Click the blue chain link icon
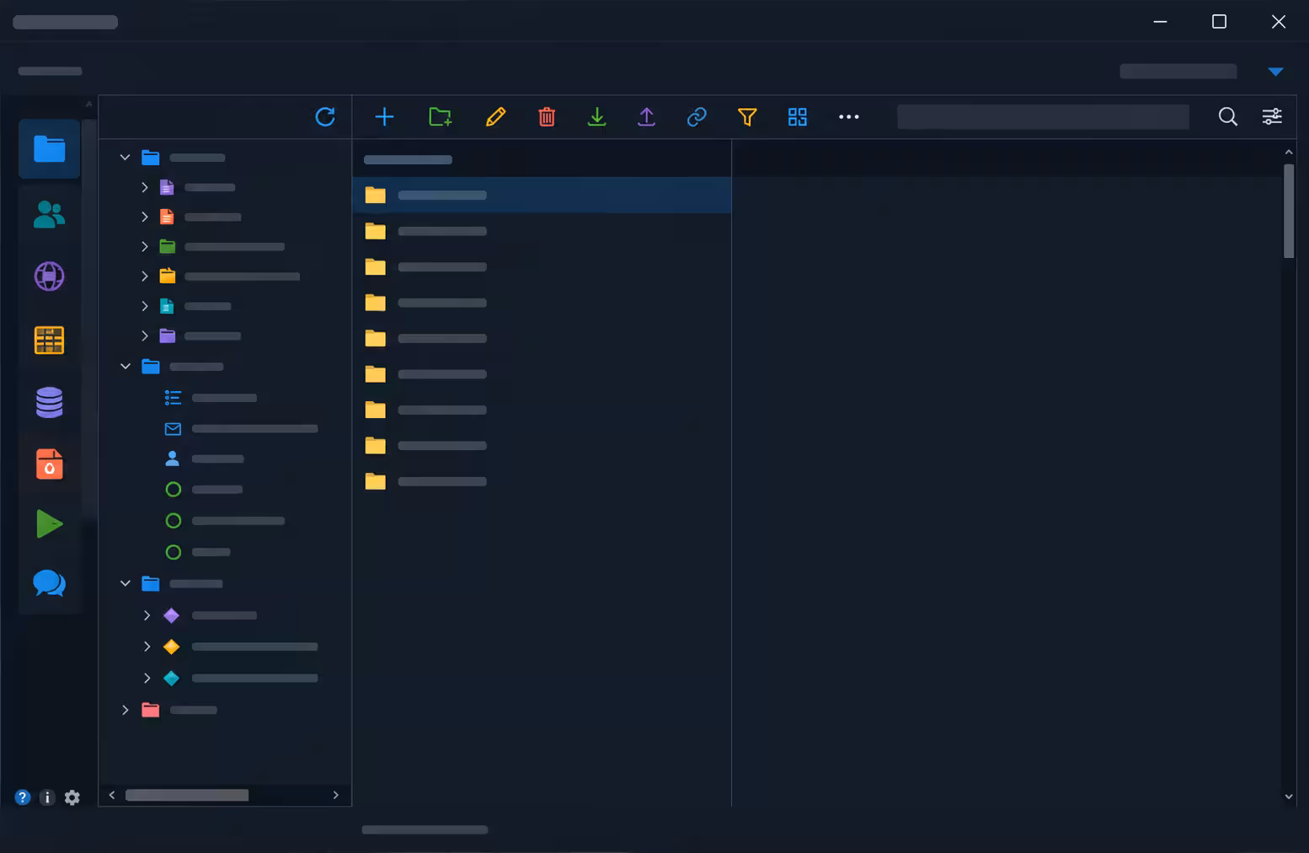This screenshot has height=853, width=1309. [697, 116]
